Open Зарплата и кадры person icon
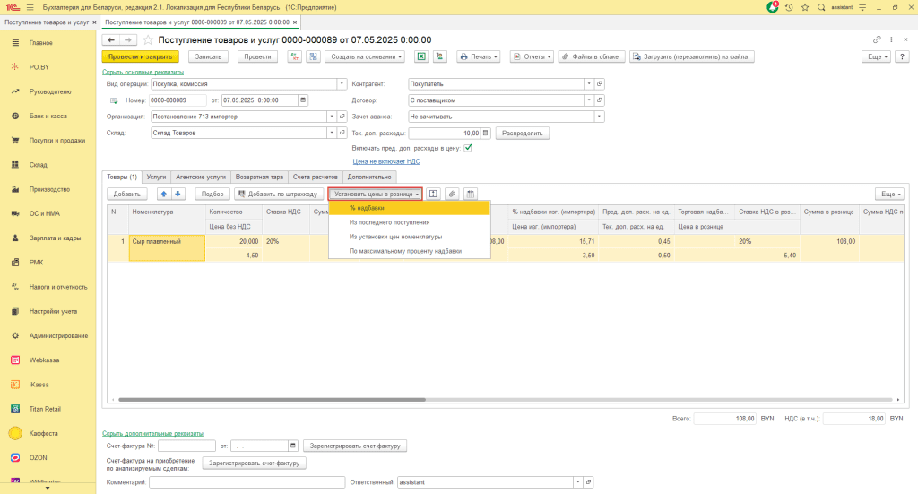This screenshot has height=494, width=918. tap(15, 238)
